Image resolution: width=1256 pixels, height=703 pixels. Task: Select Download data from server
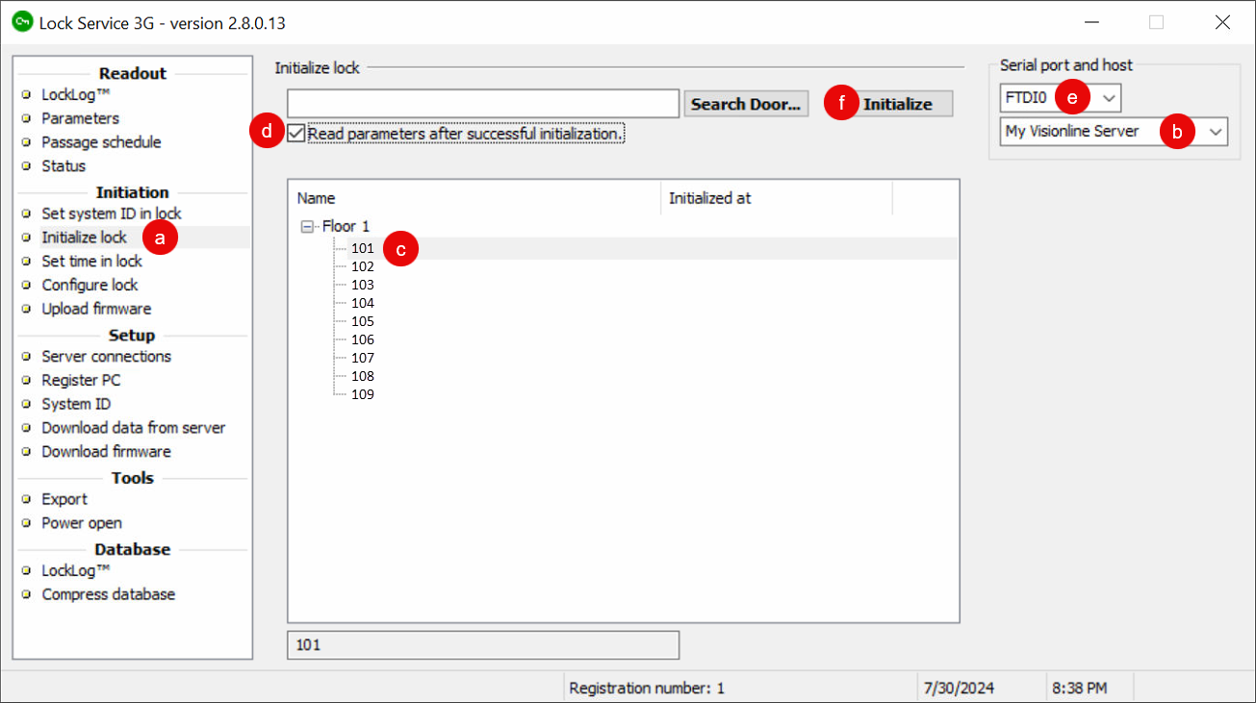pyautogui.click(x=133, y=427)
